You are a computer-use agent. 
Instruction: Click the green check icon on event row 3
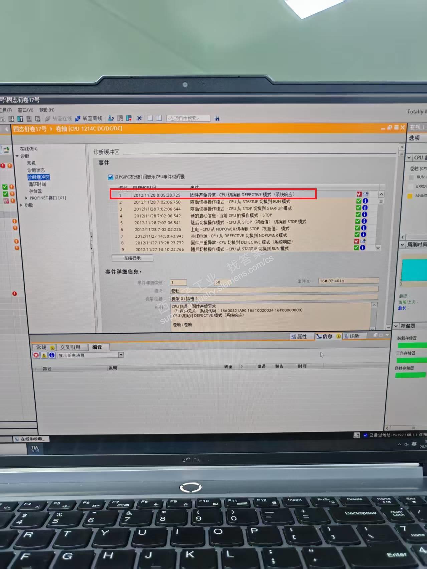coord(358,208)
